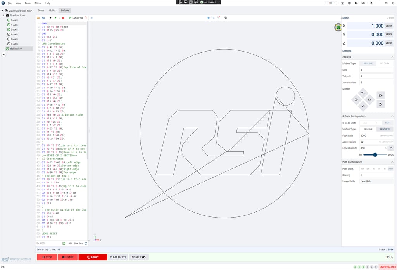Select the blue grid view layout icon
The height and width of the screenshot is (270, 397).
click(x=208, y=18)
